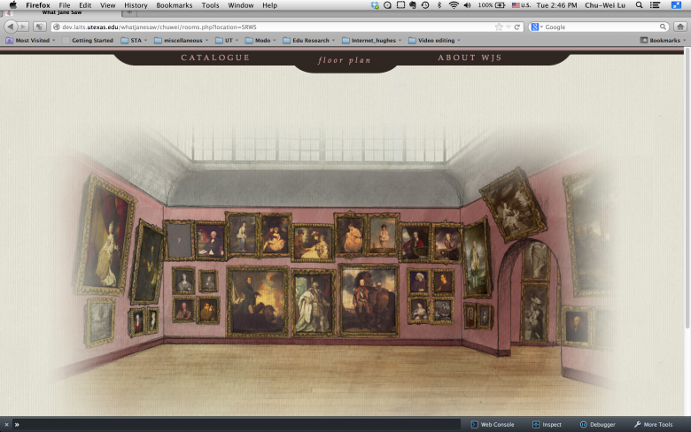Click the volume speaker icon
Image resolution: width=691 pixels, height=432 pixels.
[x=468, y=5]
